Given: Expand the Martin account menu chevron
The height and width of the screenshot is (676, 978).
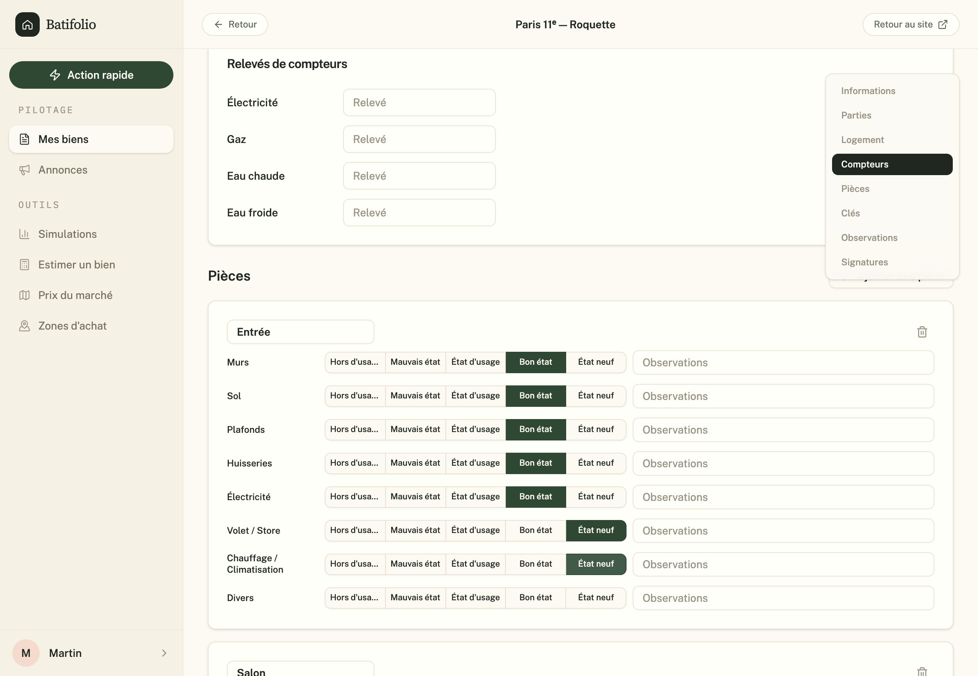Looking at the screenshot, I should click(164, 653).
